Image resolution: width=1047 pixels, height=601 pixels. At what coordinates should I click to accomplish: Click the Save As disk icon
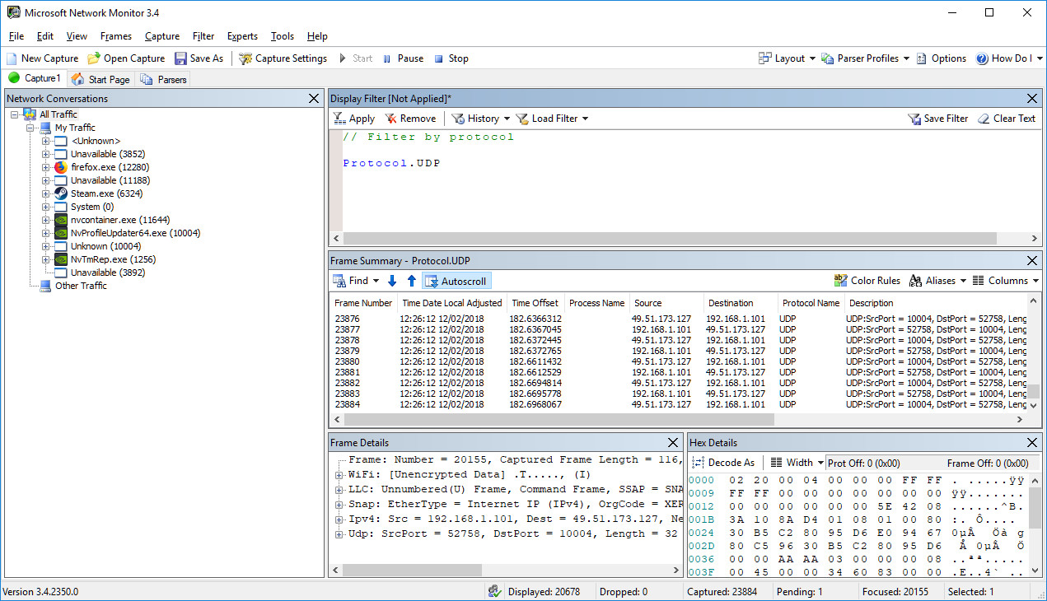point(180,58)
